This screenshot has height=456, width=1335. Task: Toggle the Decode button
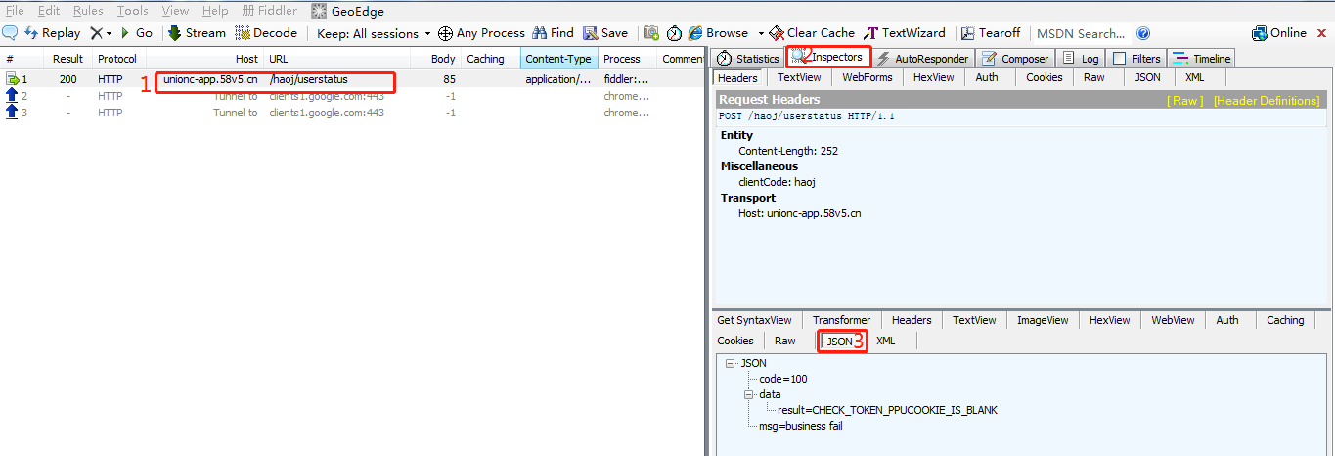266,33
